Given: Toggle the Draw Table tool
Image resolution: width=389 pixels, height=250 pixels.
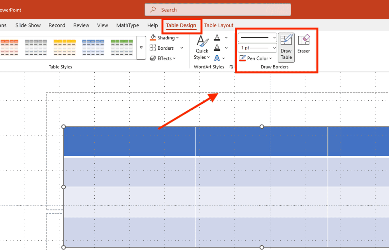Looking at the screenshot, I should [x=286, y=47].
